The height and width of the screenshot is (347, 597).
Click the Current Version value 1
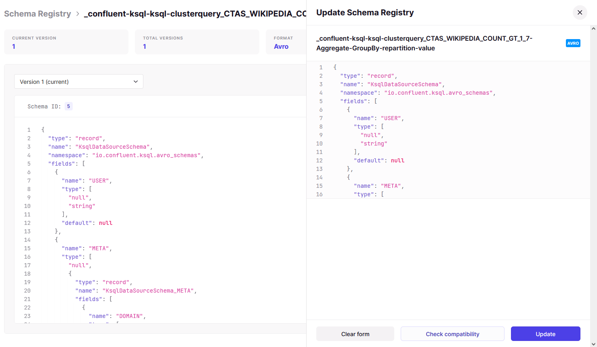[14, 46]
